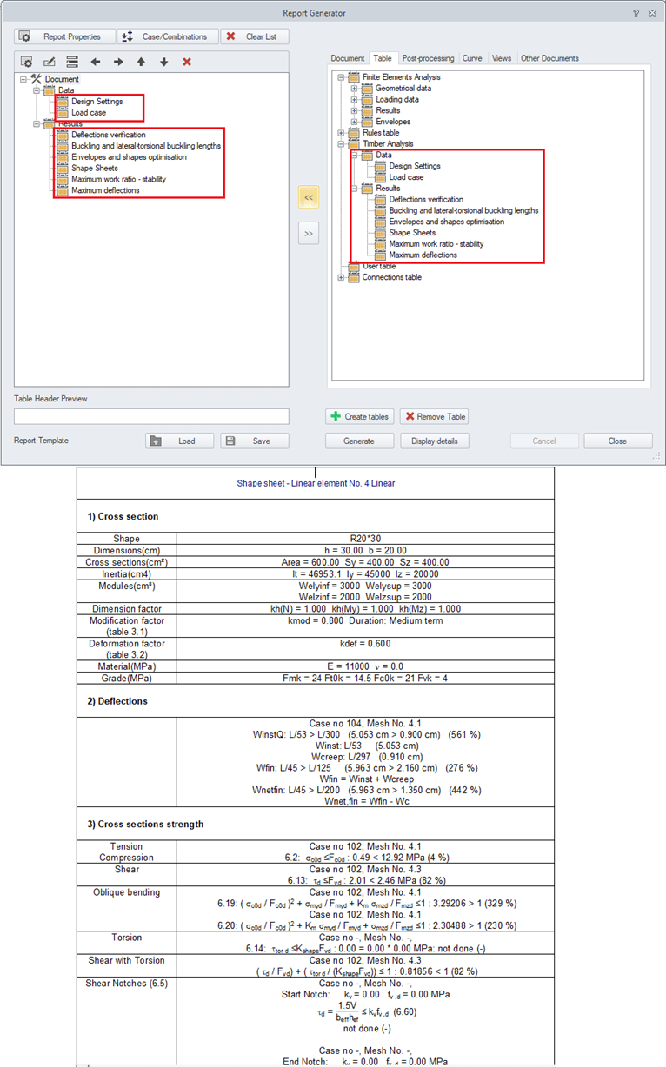Click the Close button at dialog bottom
Screen dimensions: 666x1067
(x=617, y=441)
